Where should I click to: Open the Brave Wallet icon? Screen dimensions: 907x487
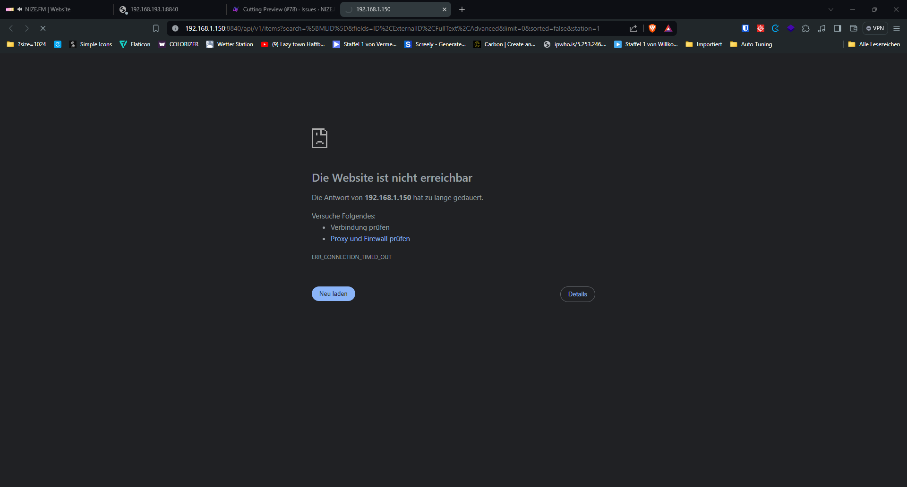click(853, 28)
